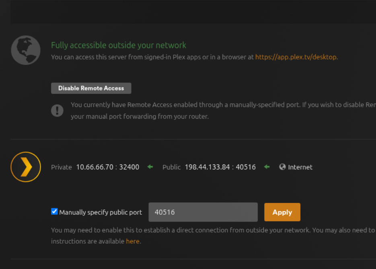Open the instructions 'here' link
This screenshot has height=269, width=376.
tap(133, 241)
